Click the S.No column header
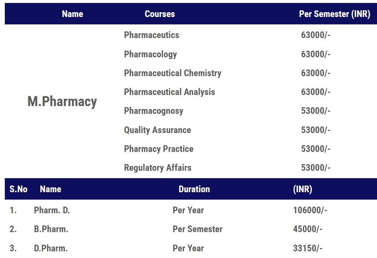The image size is (377, 258). (x=18, y=189)
